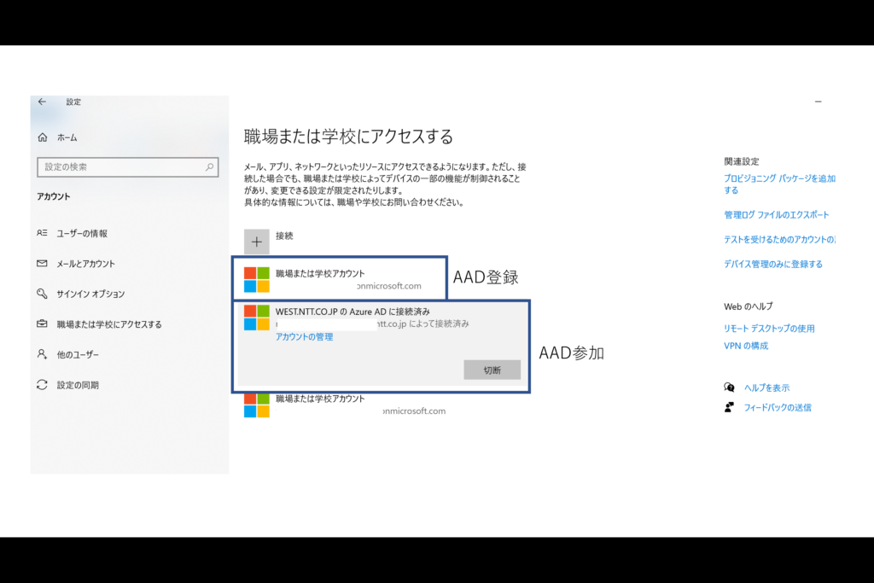This screenshot has height=583, width=874.
Task: Open テストを受けるためのアカウント link
Action: coord(779,239)
